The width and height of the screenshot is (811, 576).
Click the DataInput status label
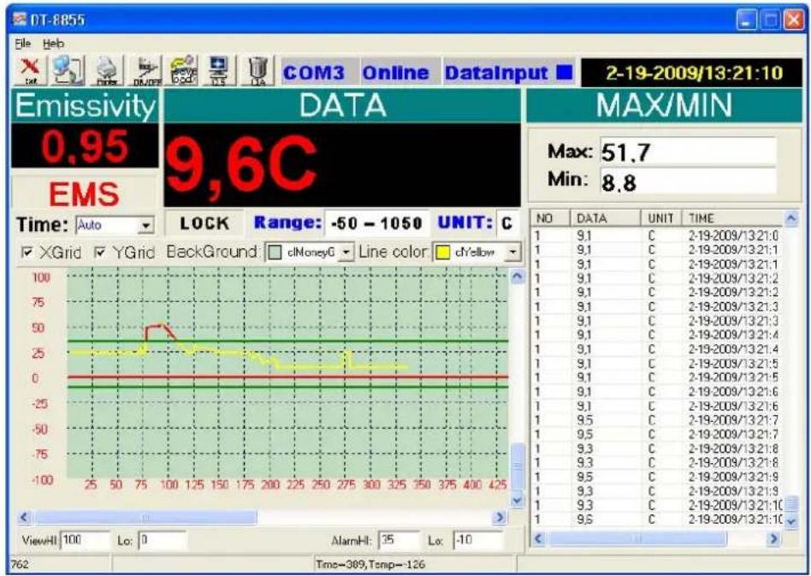[495, 73]
